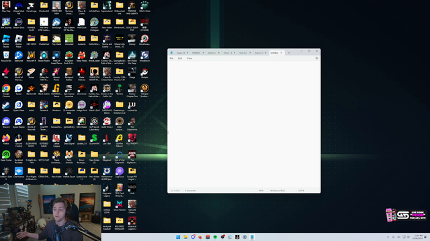430x241 pixels.
Task: Select the Epic Games Launcher shortcut
Action: [x=69, y=90]
